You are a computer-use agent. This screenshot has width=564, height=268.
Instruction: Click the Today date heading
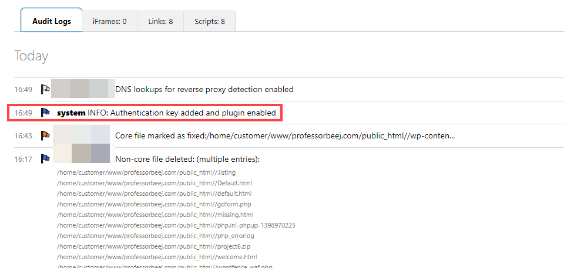[x=31, y=56]
